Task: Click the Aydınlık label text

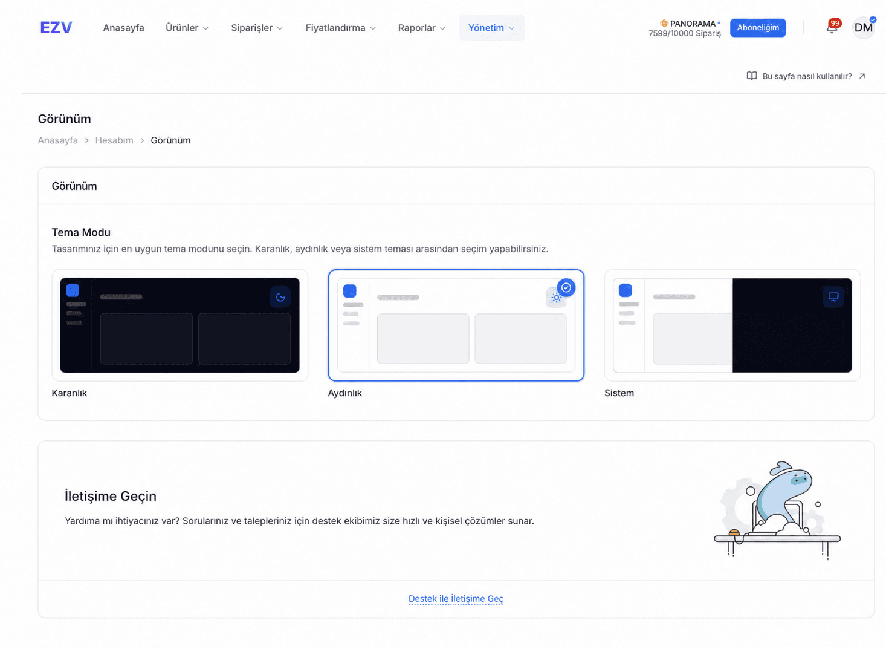Action: (345, 393)
